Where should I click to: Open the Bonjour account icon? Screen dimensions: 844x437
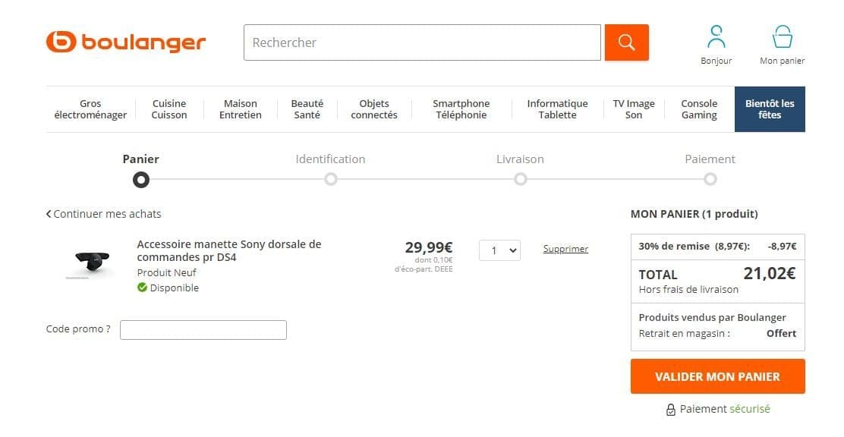[716, 36]
